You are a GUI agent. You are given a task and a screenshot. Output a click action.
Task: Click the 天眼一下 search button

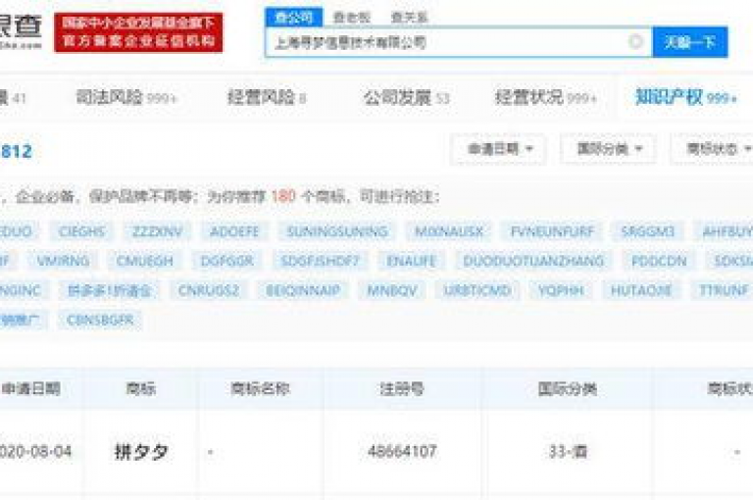(x=689, y=42)
